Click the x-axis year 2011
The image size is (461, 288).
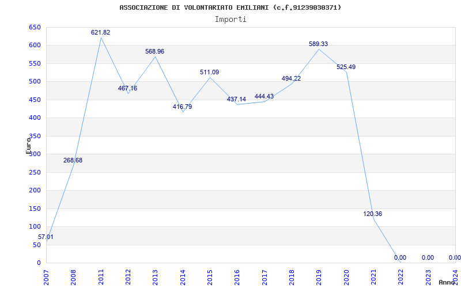(101, 278)
